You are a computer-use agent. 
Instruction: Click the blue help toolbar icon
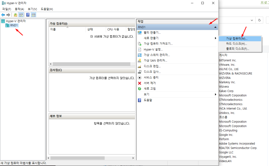pos(28,15)
